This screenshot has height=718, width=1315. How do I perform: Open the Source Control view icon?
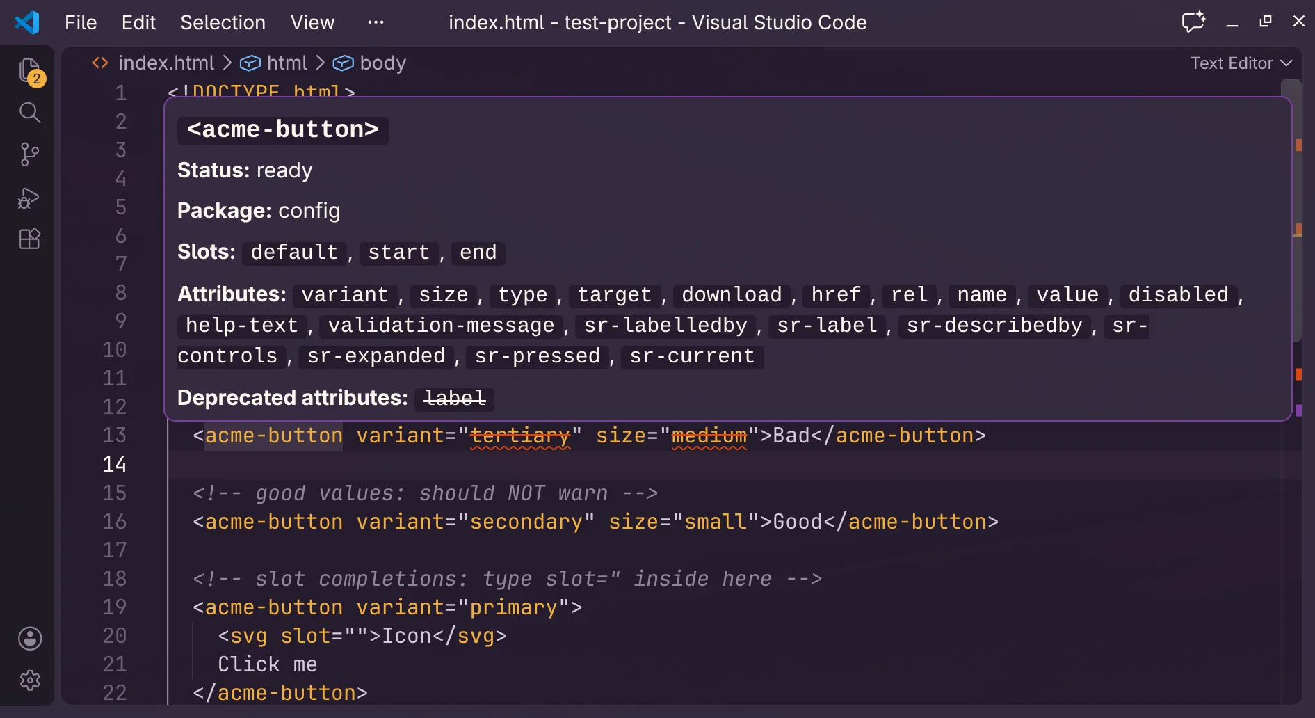point(30,154)
